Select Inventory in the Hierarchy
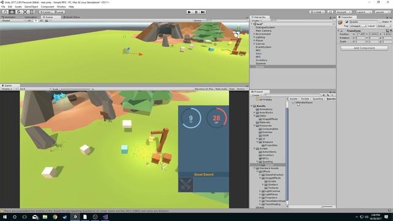The height and width of the screenshot is (221, 393). tap(262, 60)
